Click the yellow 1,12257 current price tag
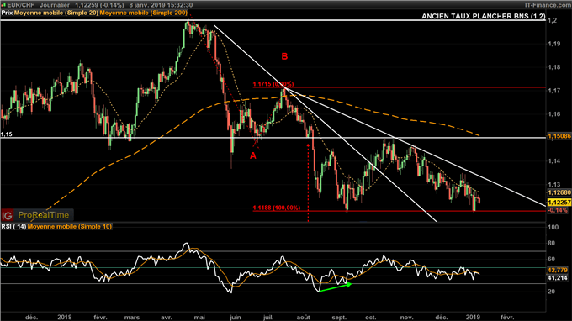This screenshot has width=572, height=321. tap(559, 203)
